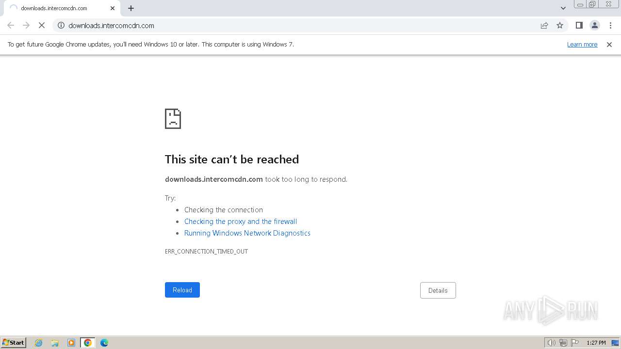Show error Details

[438, 290]
